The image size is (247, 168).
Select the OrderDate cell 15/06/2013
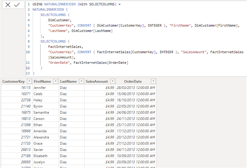pos(136,94)
